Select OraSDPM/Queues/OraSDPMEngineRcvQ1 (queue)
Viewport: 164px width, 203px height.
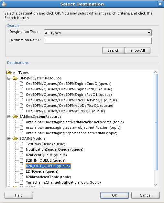click(x=69, y=95)
